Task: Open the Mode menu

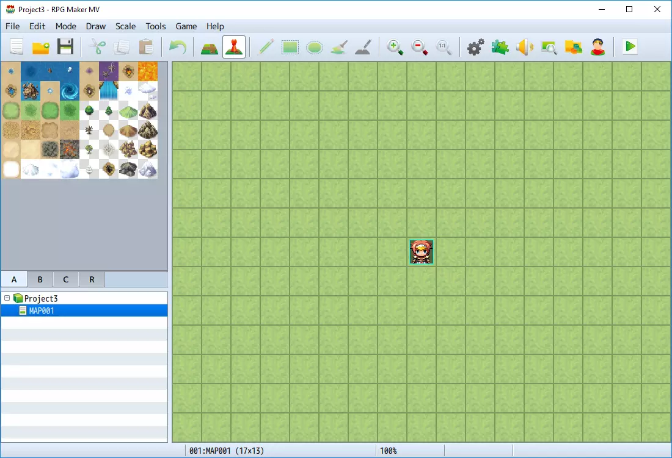Action: coord(66,26)
